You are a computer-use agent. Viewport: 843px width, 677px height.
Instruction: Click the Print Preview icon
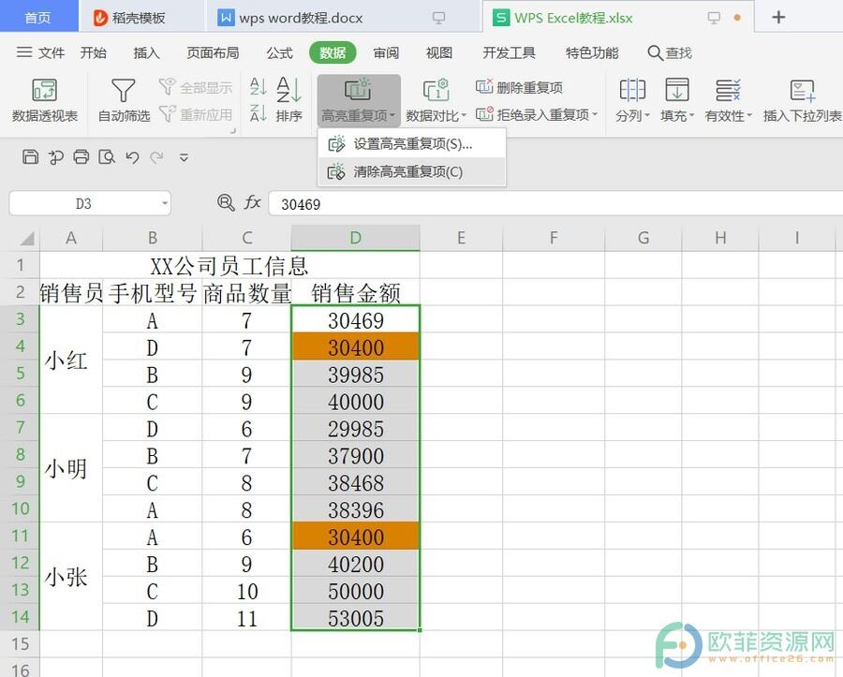[x=107, y=157]
